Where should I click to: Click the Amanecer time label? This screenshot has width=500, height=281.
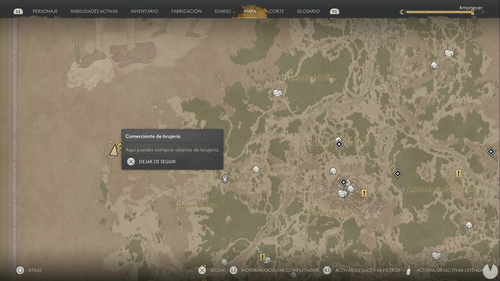[471, 7]
